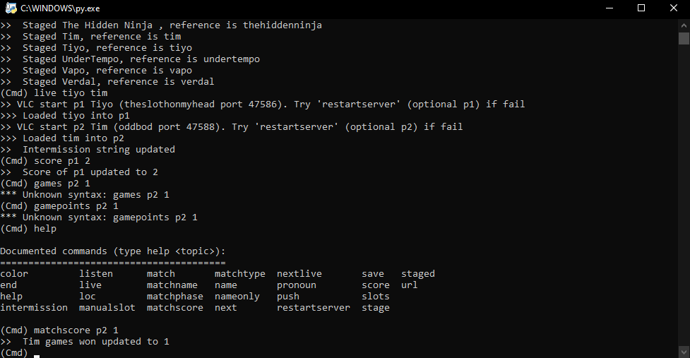Click "restartserver" in the documented commands list
Viewport: 690px width, 358px height.
pyautogui.click(x=313, y=308)
